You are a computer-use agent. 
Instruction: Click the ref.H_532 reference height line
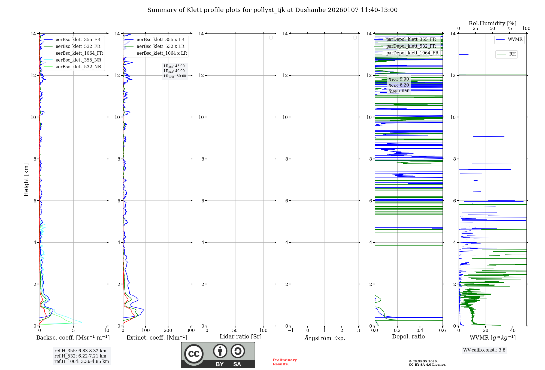tap(80, 356)
